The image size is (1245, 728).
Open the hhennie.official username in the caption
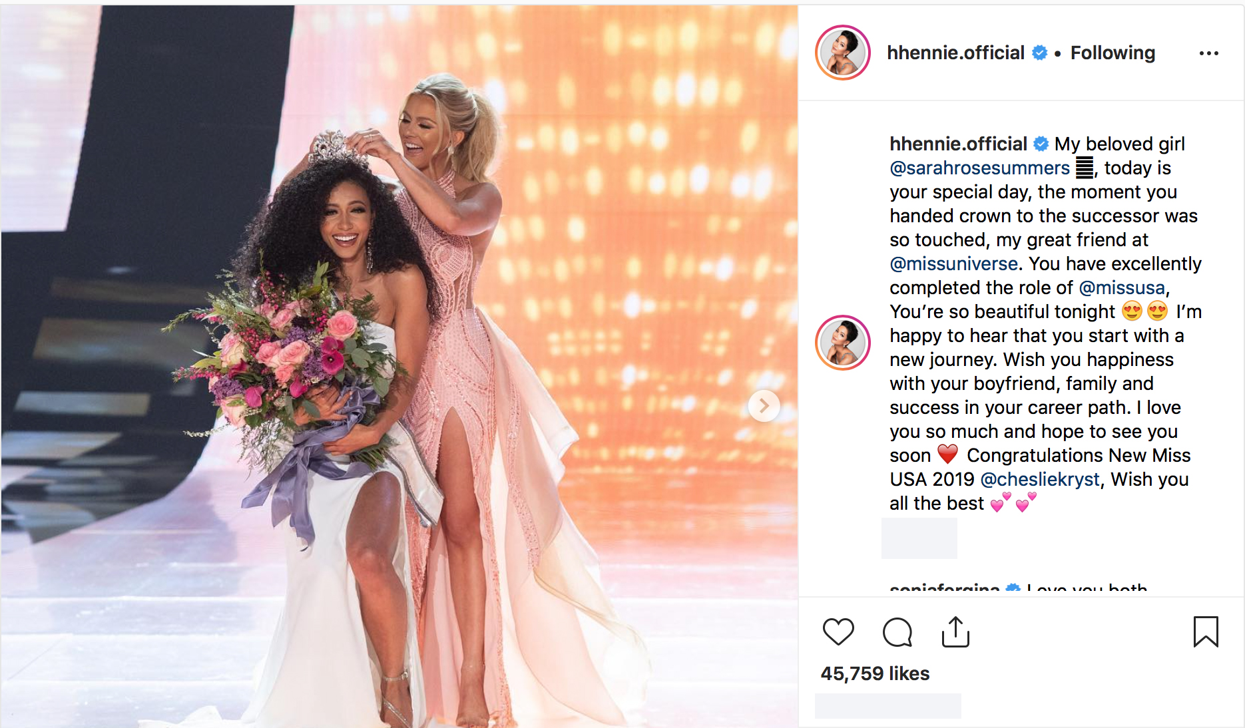pos(958,144)
